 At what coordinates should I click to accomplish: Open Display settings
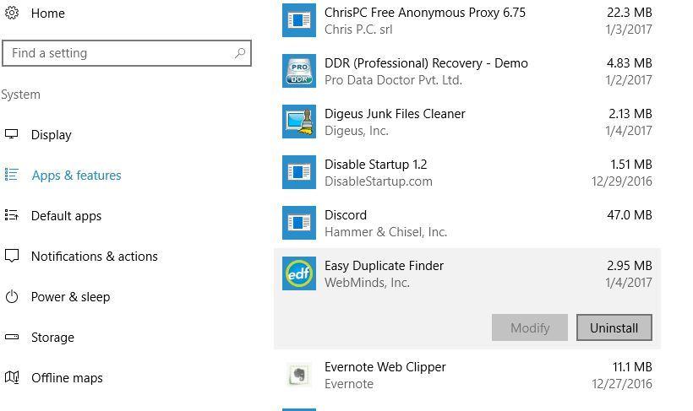52,135
